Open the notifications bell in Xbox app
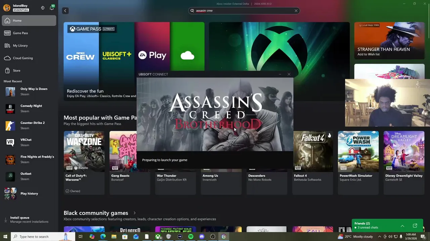Screen dimensions: 430x241 [x=51, y=8]
